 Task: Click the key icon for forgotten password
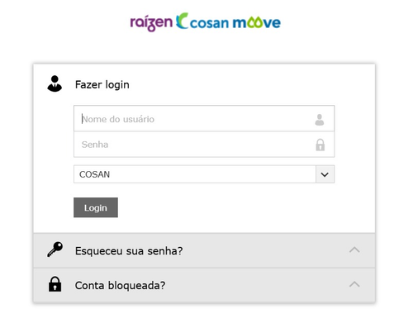click(x=55, y=250)
